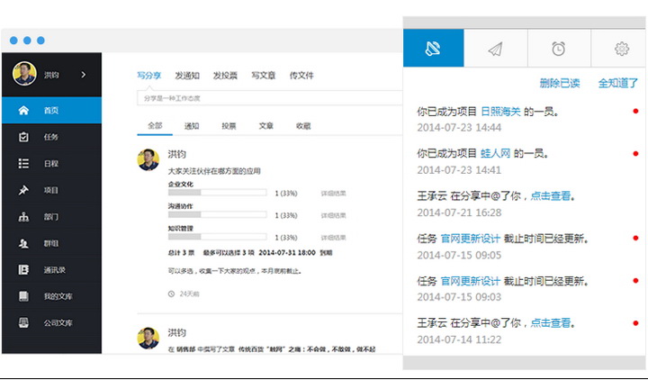Click the 通讯录 contacts book icon
The image size is (648, 380).
point(23,269)
